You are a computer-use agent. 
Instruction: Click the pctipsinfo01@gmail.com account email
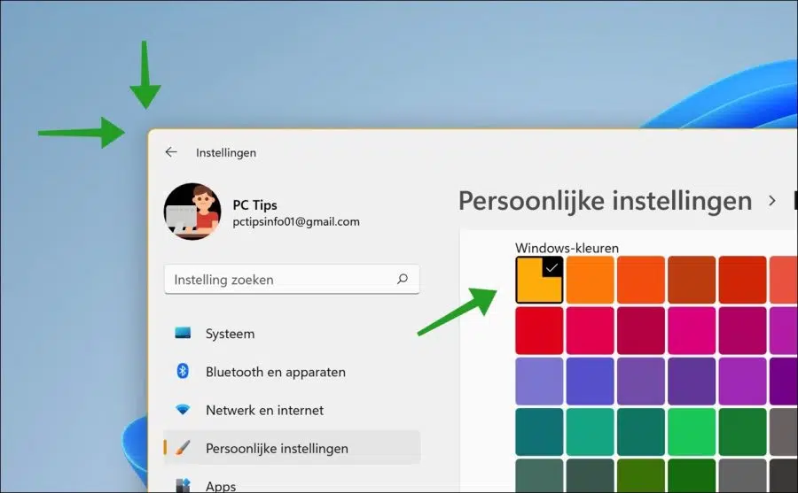point(296,221)
